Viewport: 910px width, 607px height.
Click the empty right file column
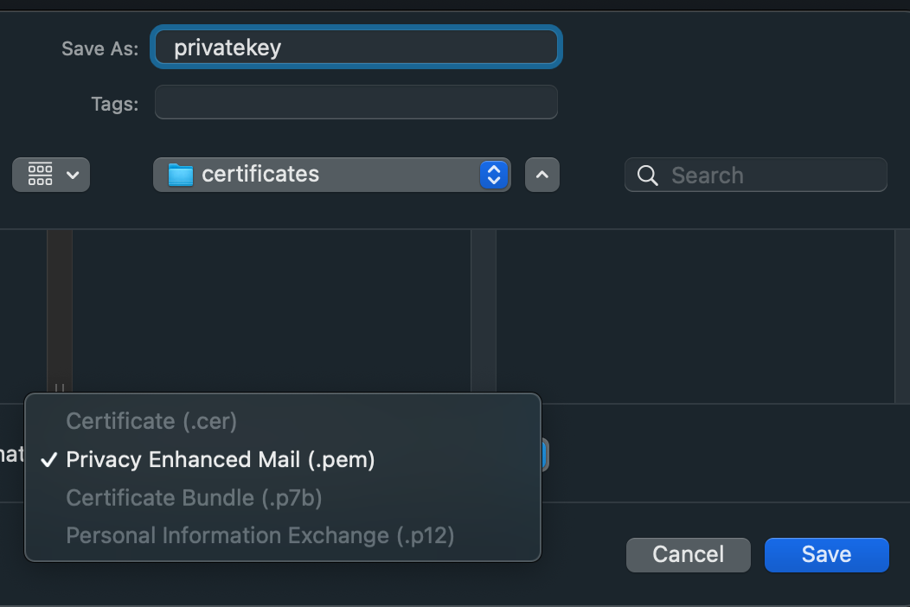tap(695, 316)
